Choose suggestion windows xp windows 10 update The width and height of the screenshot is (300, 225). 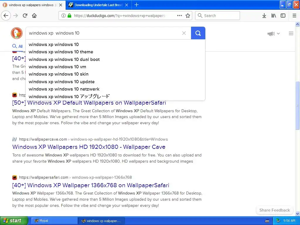coord(115,82)
